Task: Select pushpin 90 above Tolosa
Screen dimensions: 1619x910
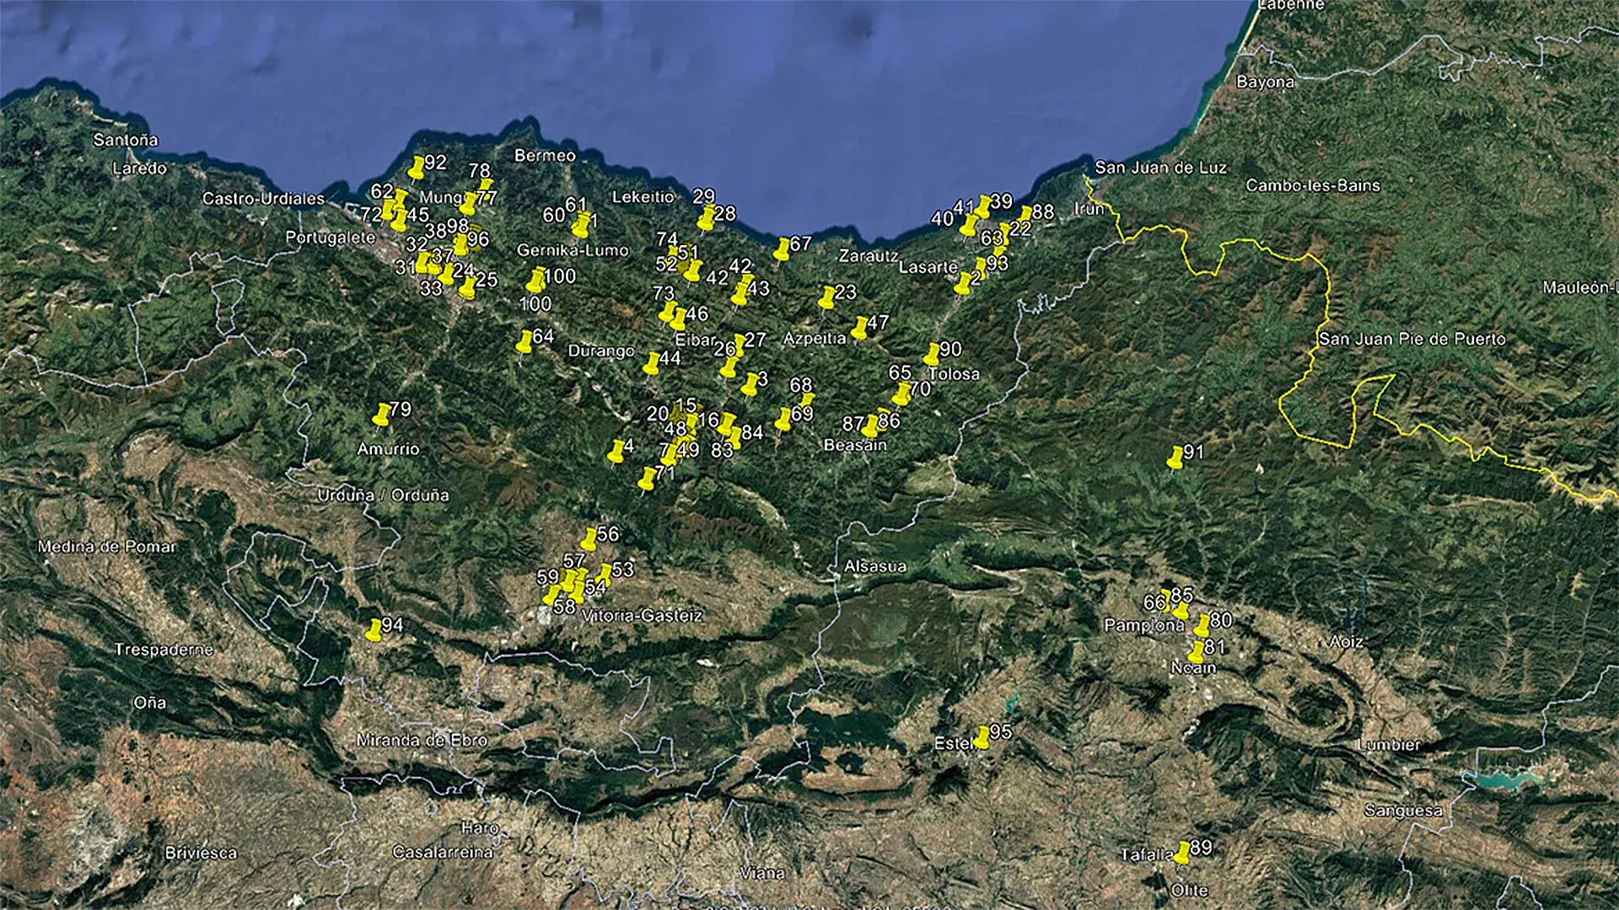Action: point(932,355)
